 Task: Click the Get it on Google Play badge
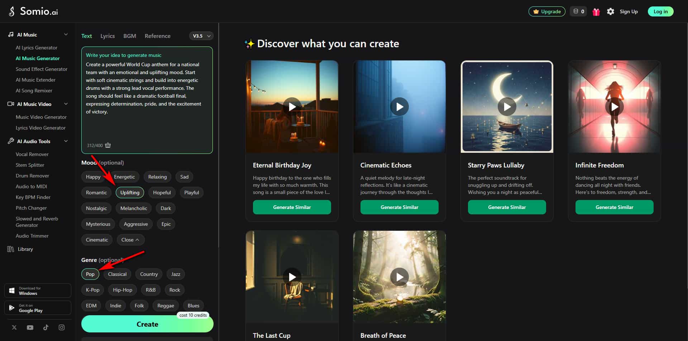tap(38, 308)
